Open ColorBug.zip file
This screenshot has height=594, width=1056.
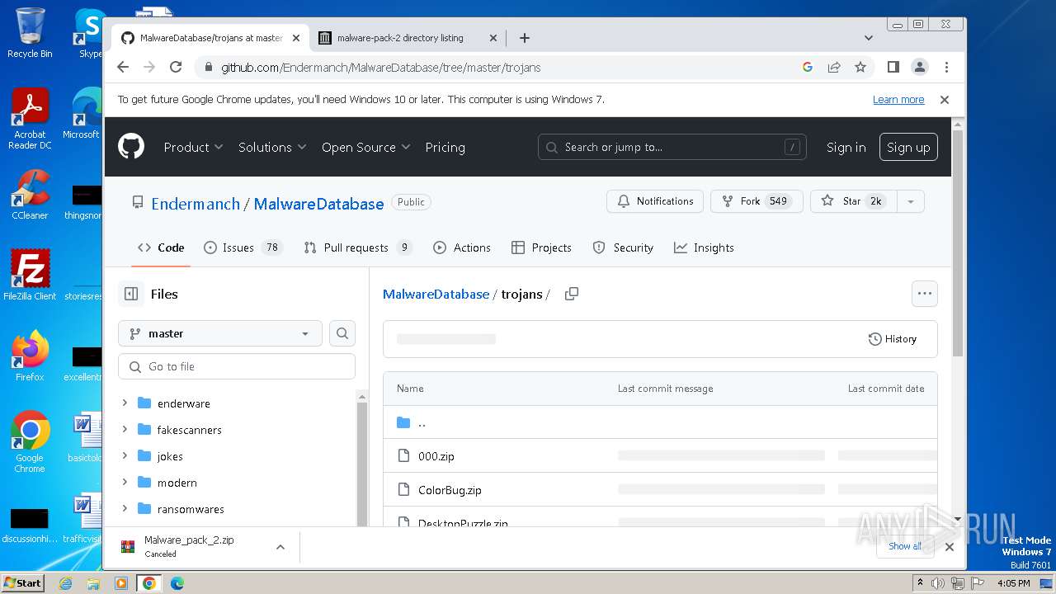click(450, 490)
